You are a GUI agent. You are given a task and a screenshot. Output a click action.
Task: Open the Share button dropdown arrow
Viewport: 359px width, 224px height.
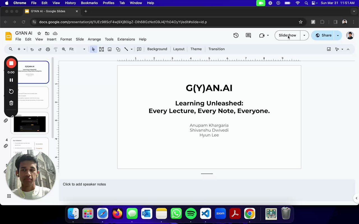(338, 35)
